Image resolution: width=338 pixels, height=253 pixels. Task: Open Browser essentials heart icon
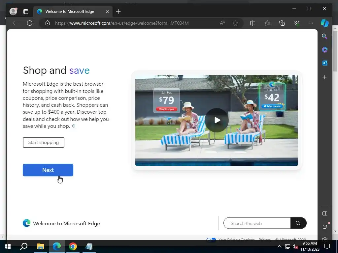tap(296, 23)
